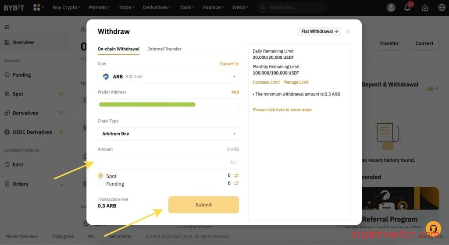Click the download app icon

(424, 7)
